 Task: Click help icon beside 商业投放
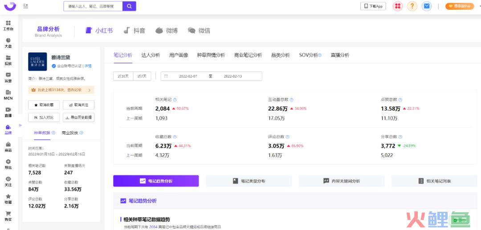point(82,133)
